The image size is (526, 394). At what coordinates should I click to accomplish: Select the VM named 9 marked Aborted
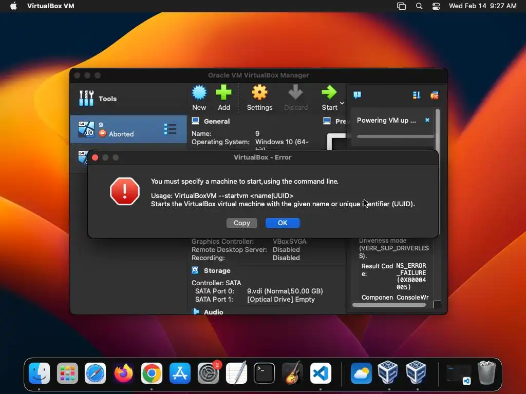(x=128, y=129)
